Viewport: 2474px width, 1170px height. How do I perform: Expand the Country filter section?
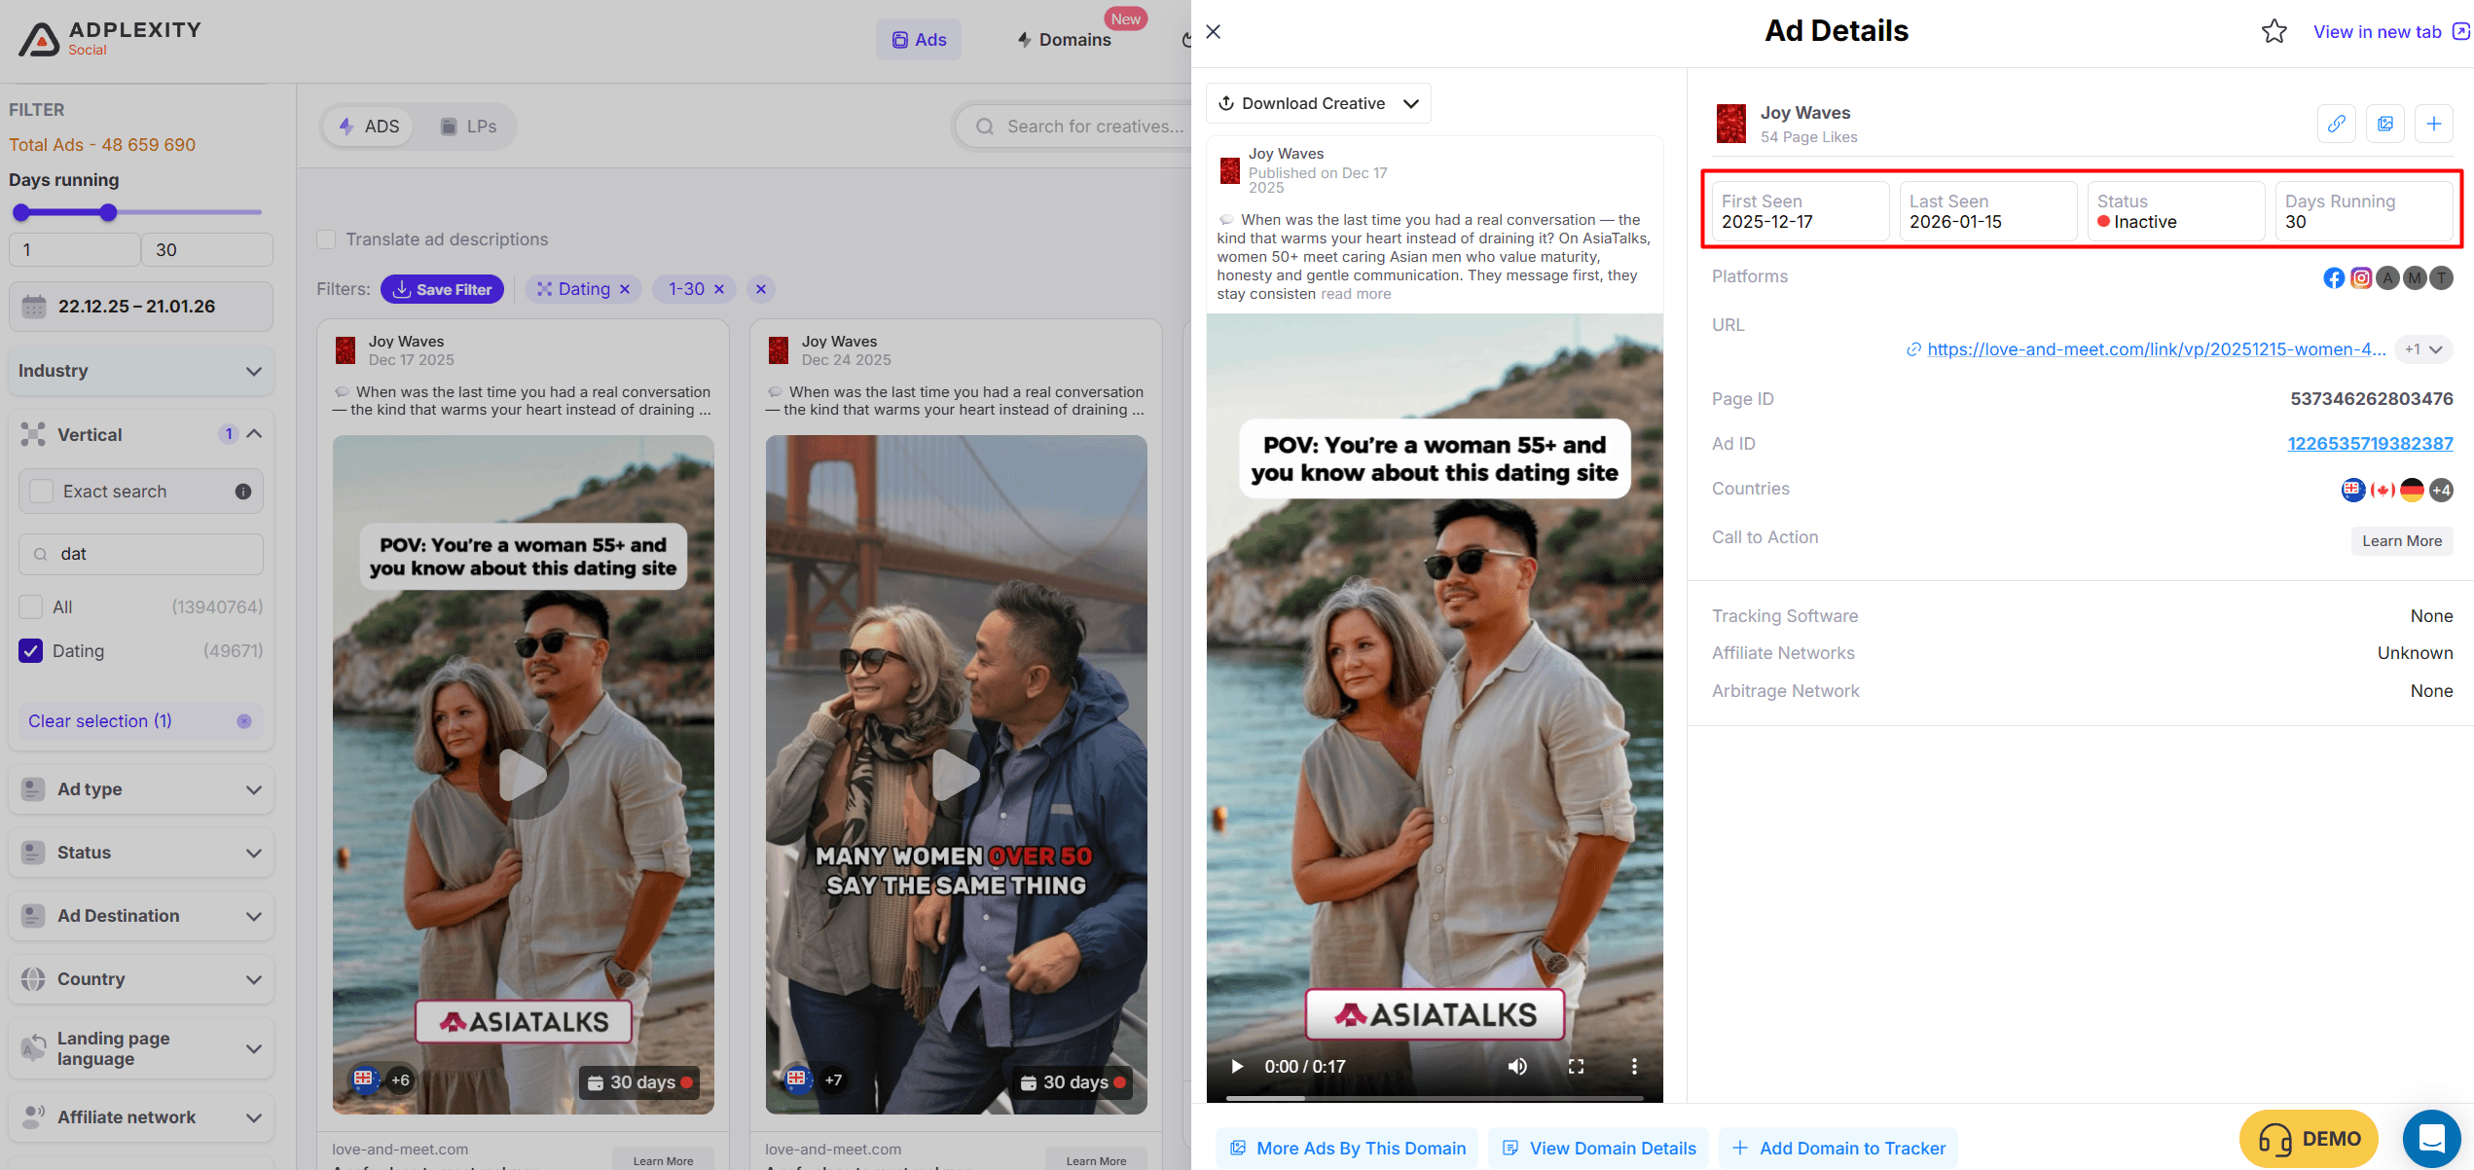(141, 979)
